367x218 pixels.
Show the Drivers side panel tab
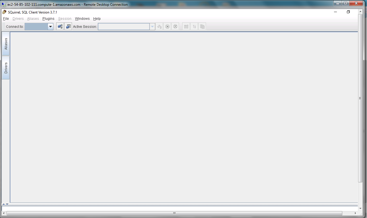coord(6,68)
